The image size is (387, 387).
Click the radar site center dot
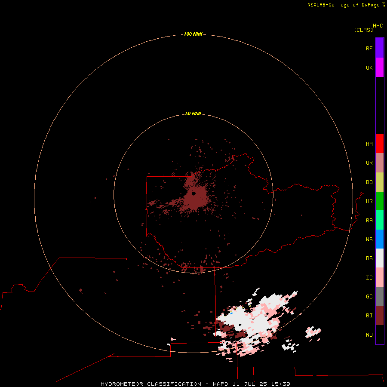coord(193,193)
